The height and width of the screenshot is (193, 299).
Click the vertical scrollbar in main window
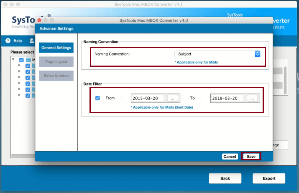285,80
